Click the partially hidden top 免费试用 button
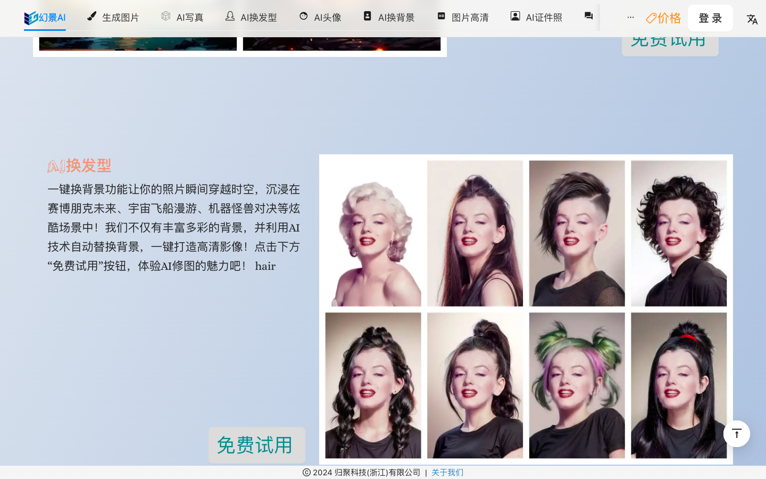Screen dimensions: 766x479 (x=670, y=46)
